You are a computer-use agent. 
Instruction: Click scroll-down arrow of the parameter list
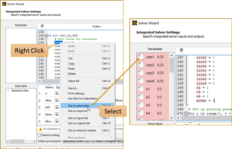coord(172,118)
